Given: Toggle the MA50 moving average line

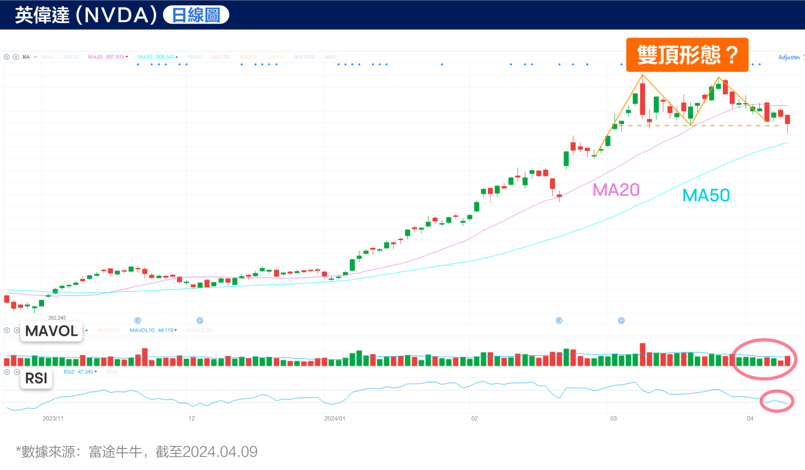Looking at the screenshot, I should tap(145, 56).
